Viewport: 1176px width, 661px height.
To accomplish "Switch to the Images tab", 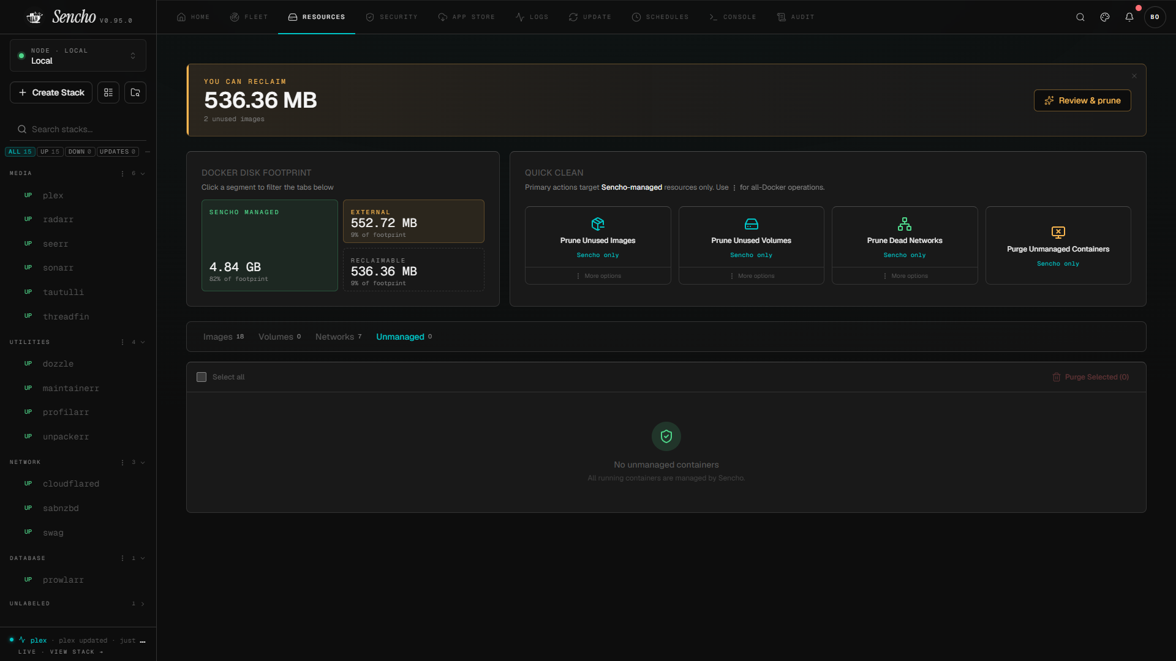I will click(223, 337).
